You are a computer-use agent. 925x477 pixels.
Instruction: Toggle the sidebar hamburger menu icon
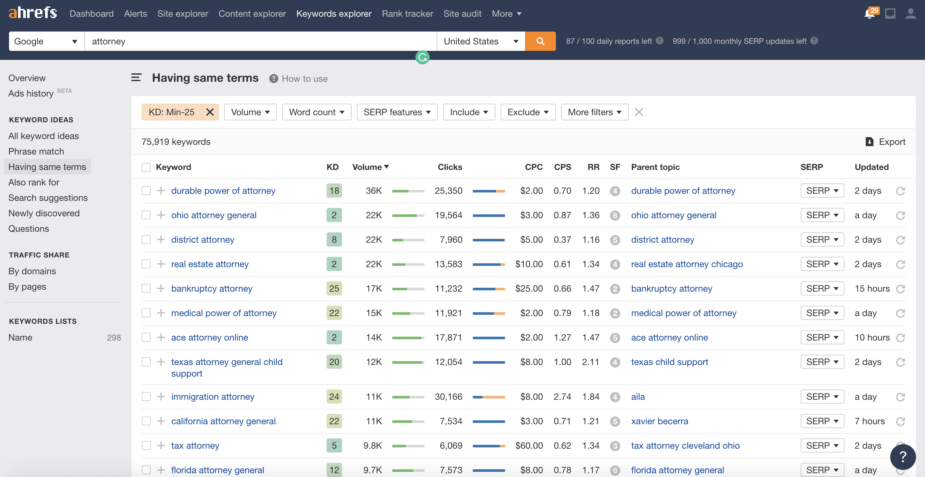tap(136, 78)
